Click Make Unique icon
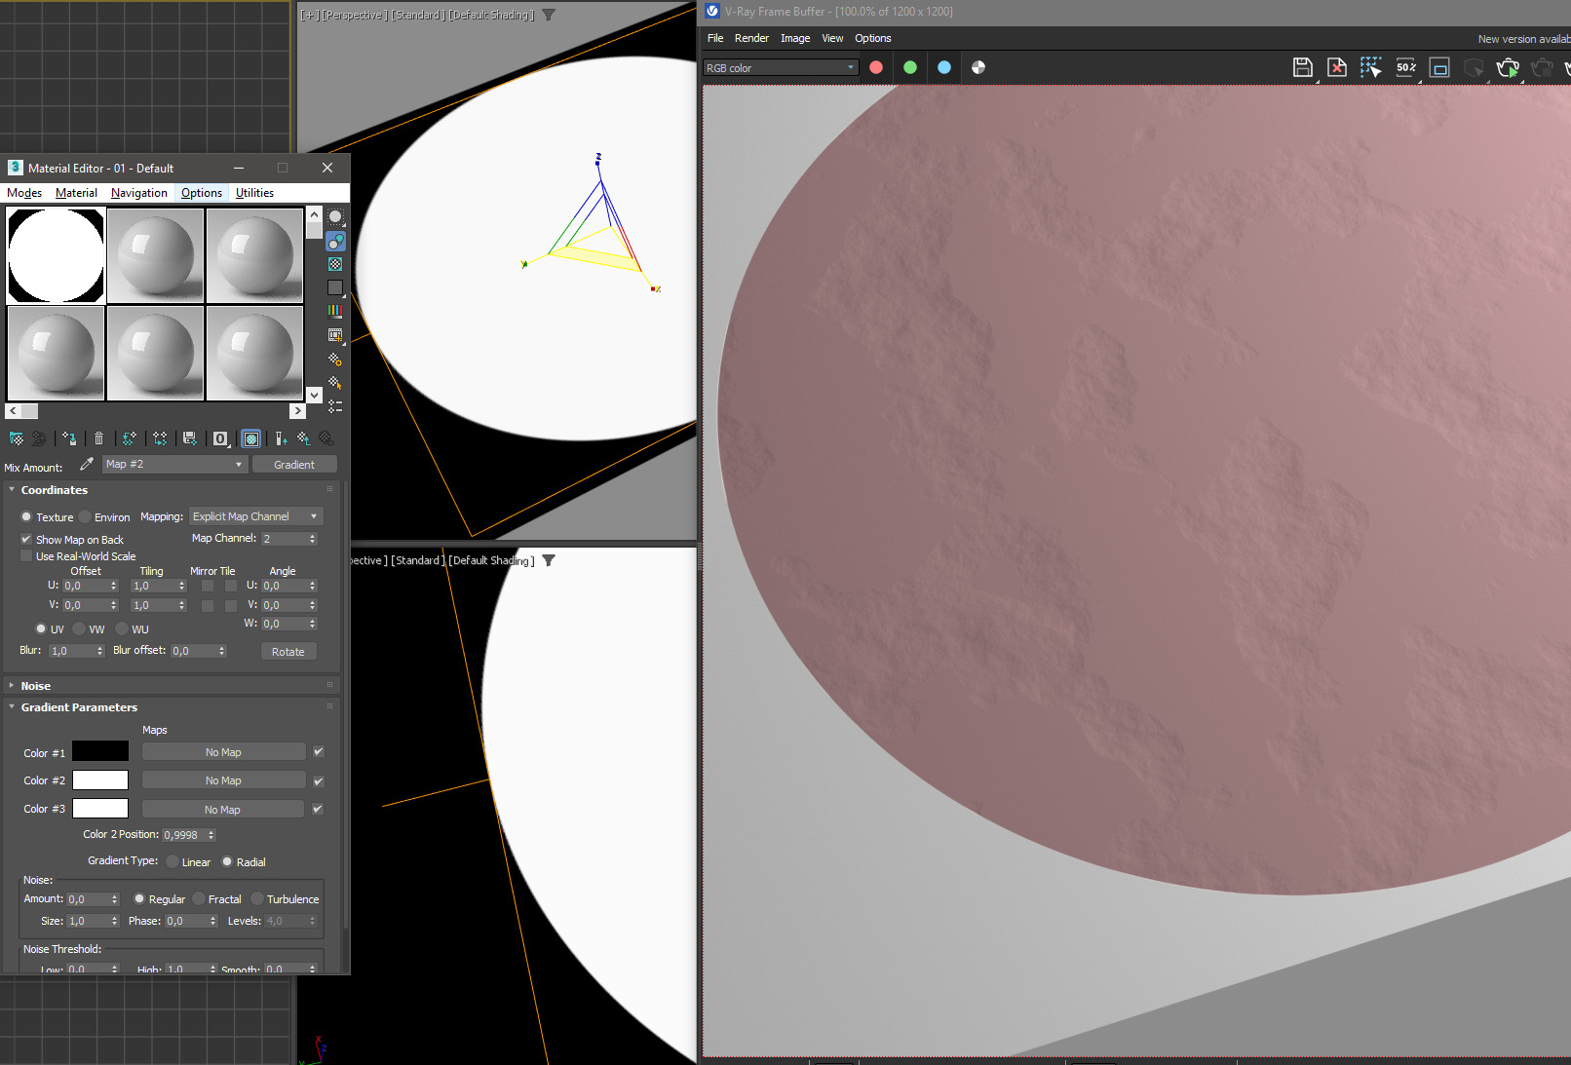This screenshot has width=1571, height=1065. 160,438
